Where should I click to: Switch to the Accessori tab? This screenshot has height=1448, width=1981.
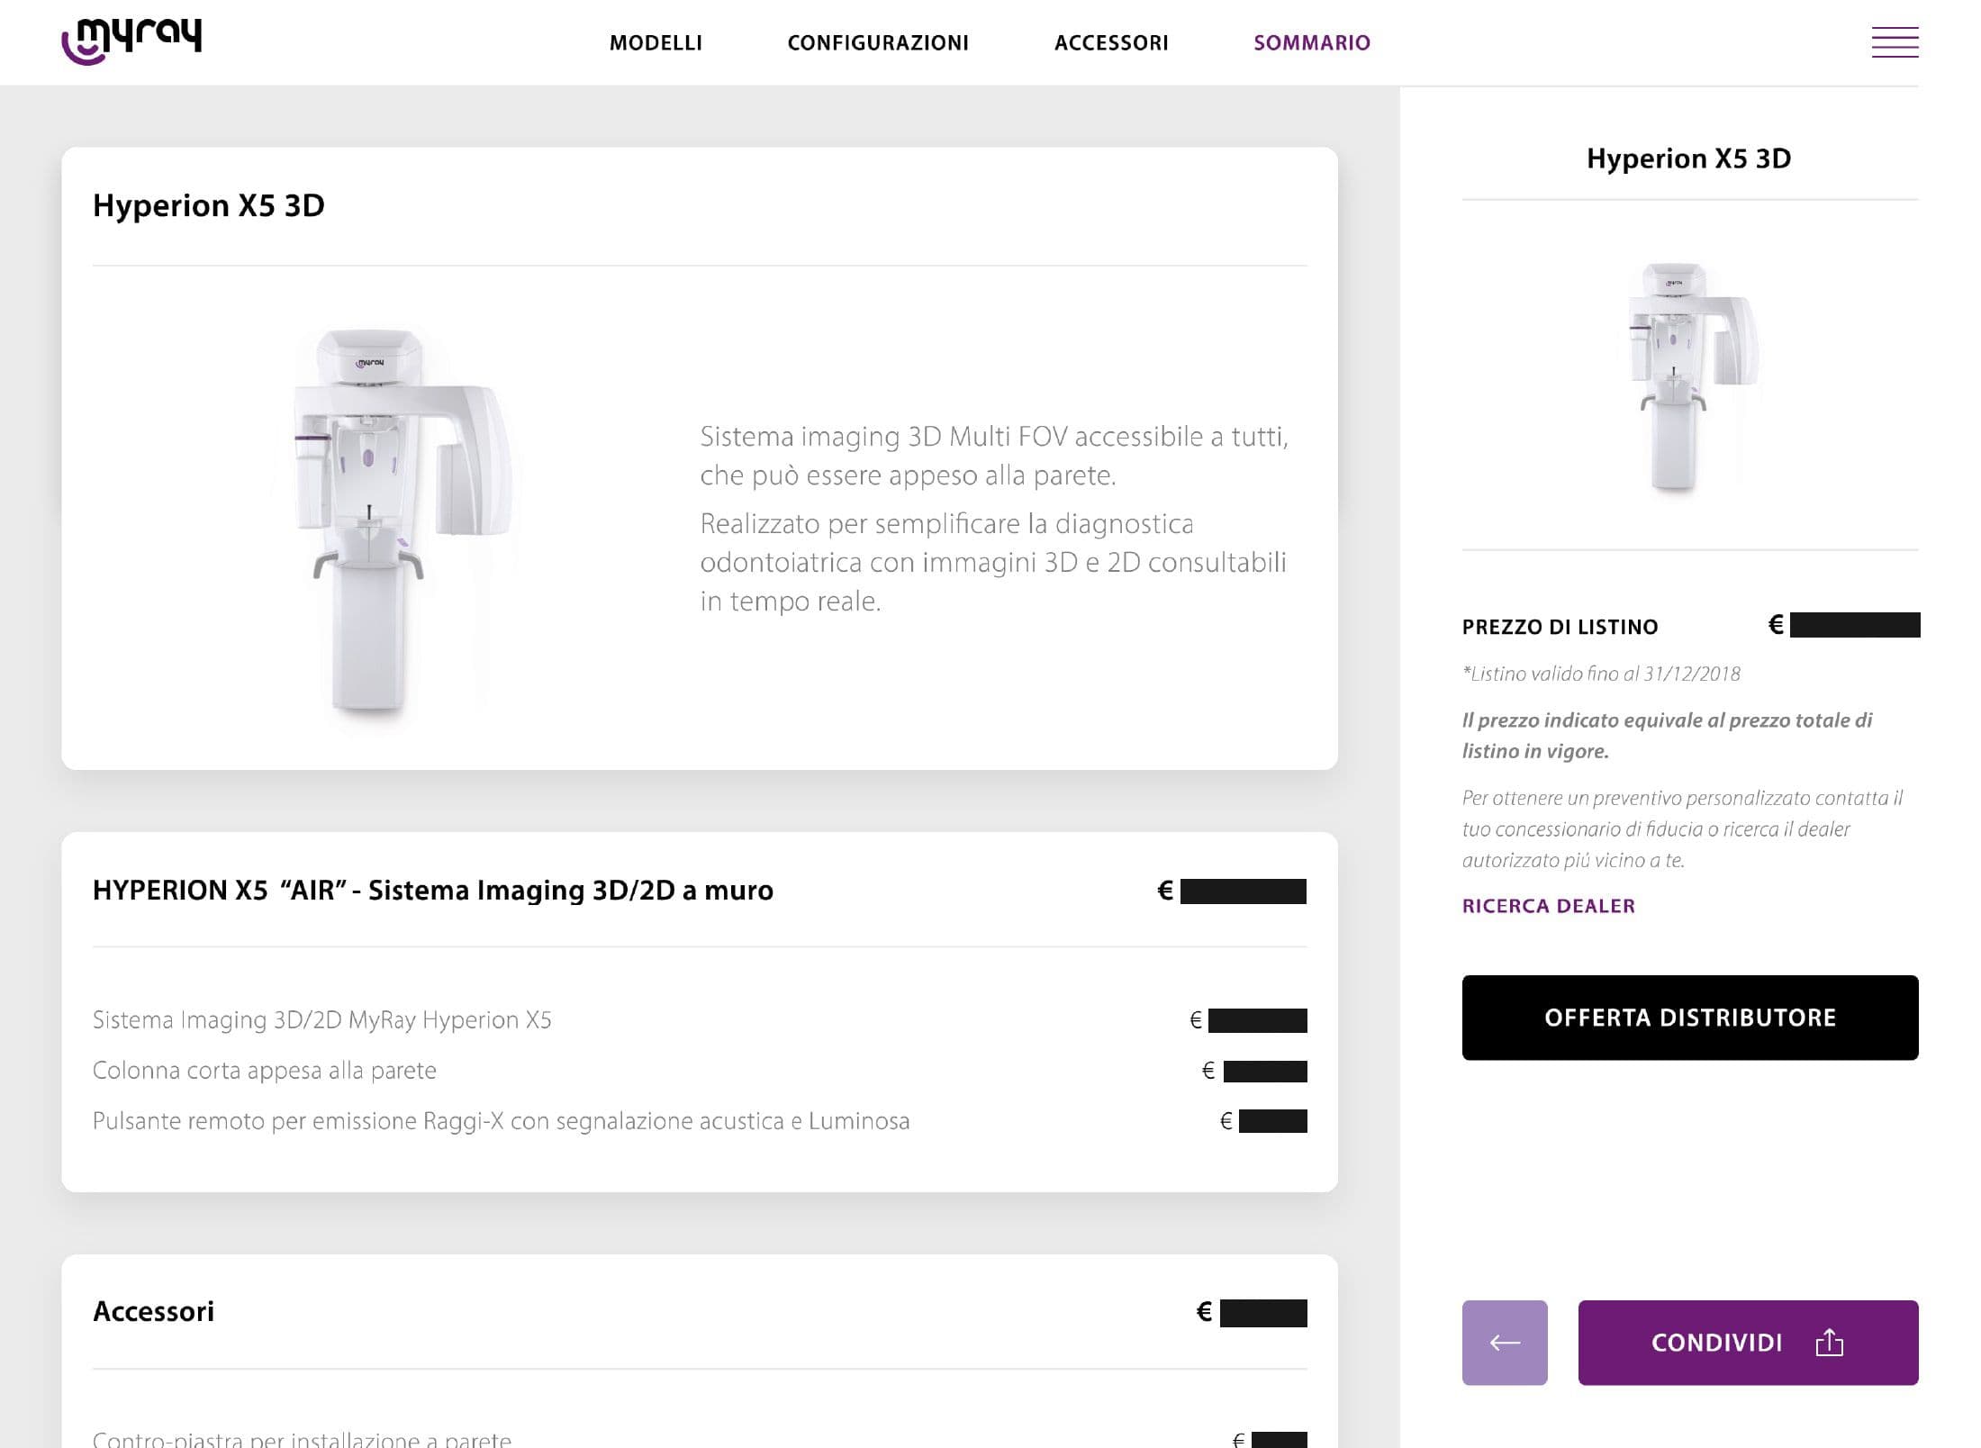click(x=1111, y=42)
